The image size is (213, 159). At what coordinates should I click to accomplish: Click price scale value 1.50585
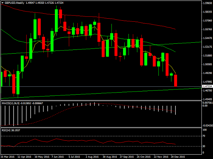208,64
